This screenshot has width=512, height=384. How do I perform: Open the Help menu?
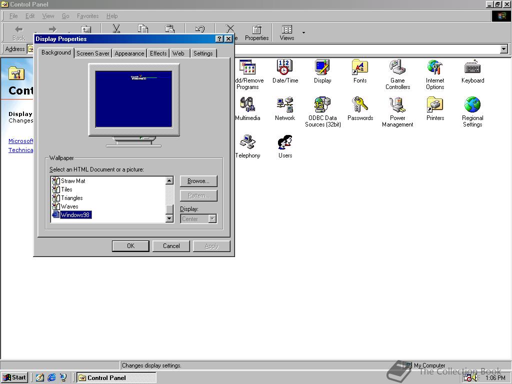coord(112,16)
